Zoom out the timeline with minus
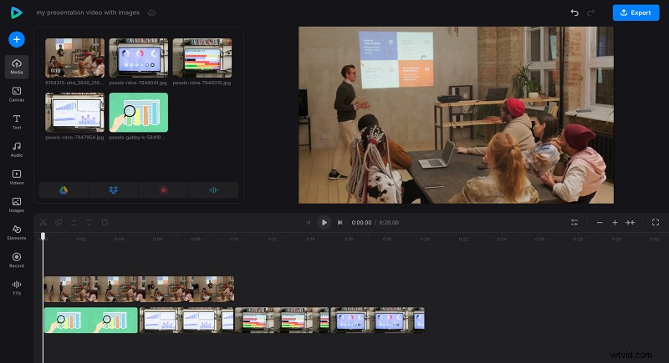 click(599, 223)
